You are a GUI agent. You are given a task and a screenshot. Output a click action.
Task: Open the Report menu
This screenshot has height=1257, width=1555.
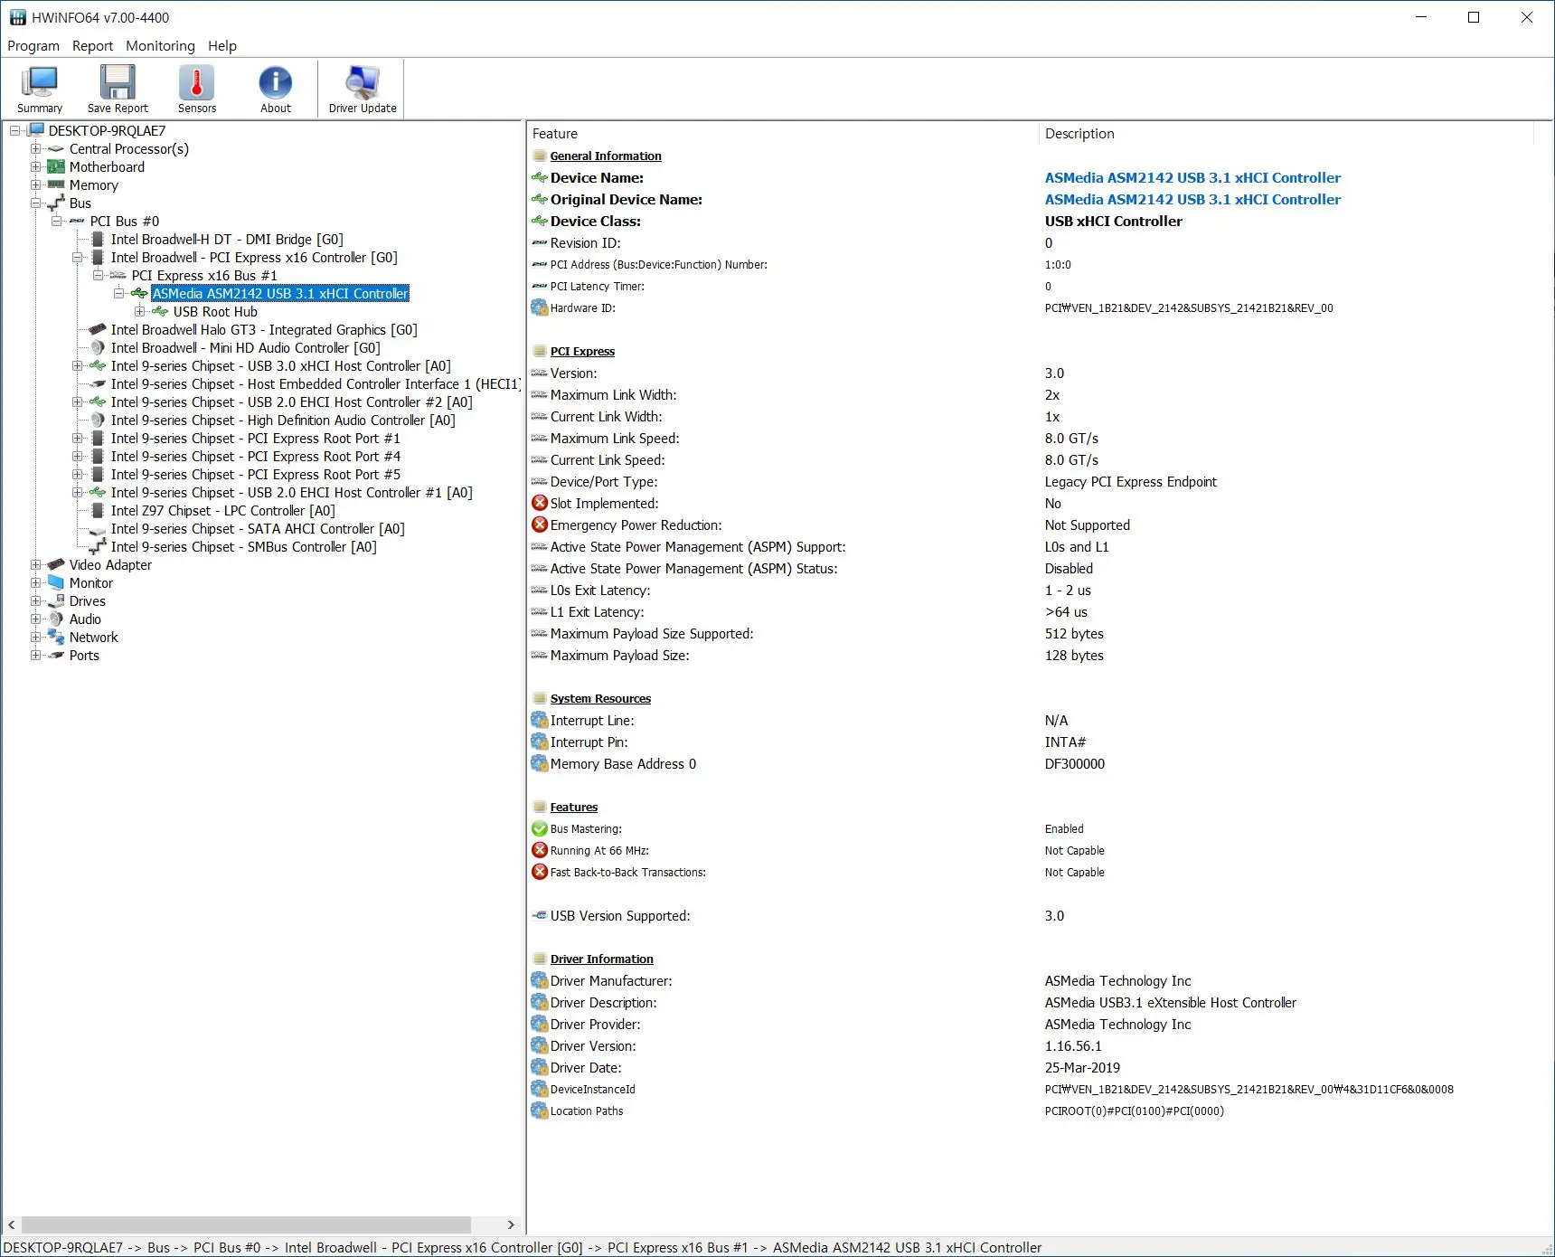click(92, 46)
